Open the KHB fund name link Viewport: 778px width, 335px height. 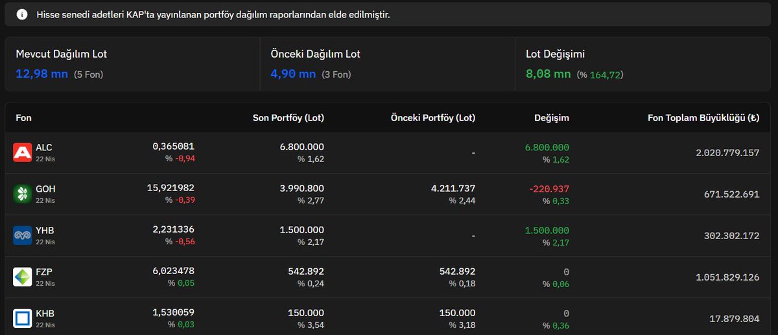pyautogui.click(x=45, y=314)
